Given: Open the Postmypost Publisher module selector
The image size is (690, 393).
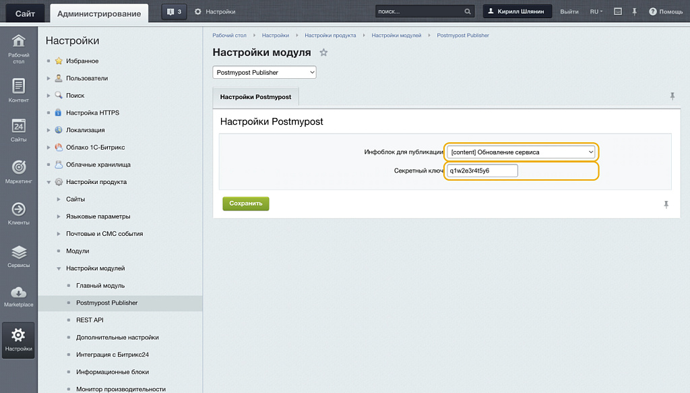Looking at the screenshot, I should pyautogui.click(x=264, y=71).
